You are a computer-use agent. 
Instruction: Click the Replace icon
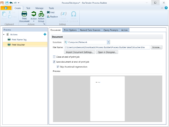[48, 17]
